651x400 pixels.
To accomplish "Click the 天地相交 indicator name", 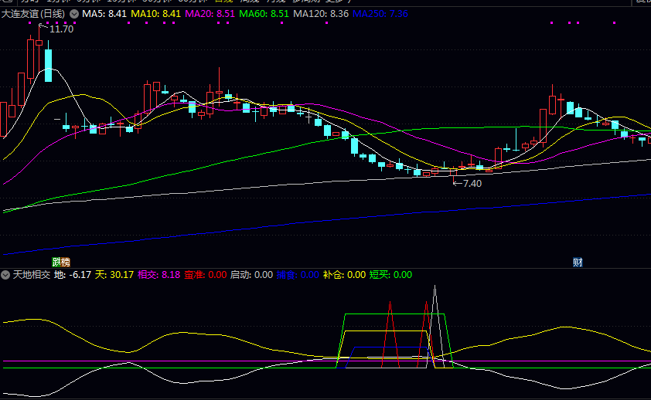I will pos(32,275).
